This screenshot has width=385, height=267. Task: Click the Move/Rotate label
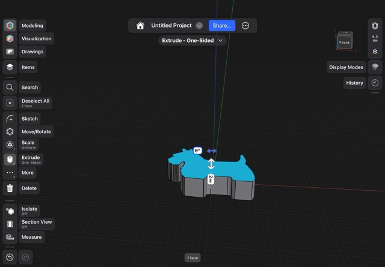(x=36, y=131)
